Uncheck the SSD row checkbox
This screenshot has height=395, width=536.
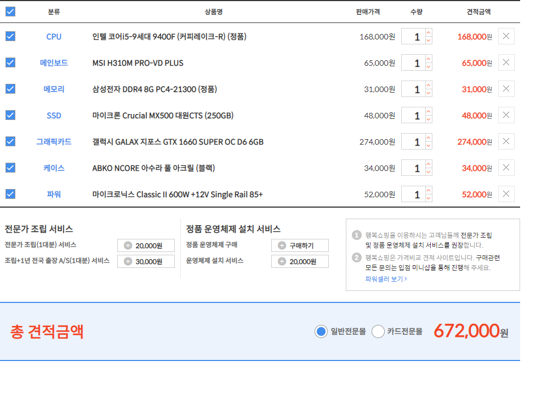(x=10, y=115)
